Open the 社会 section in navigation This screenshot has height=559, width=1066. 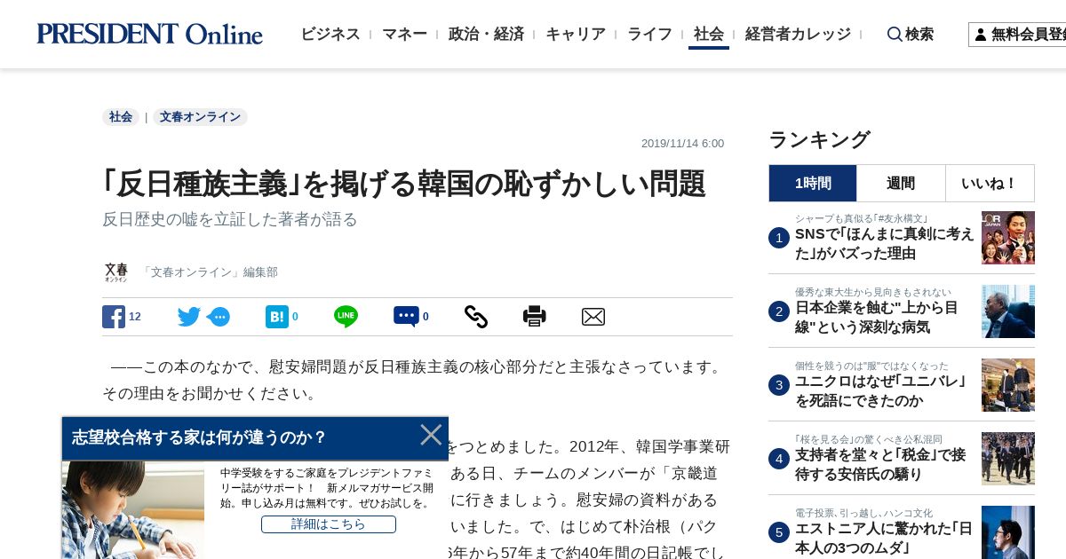709,35
